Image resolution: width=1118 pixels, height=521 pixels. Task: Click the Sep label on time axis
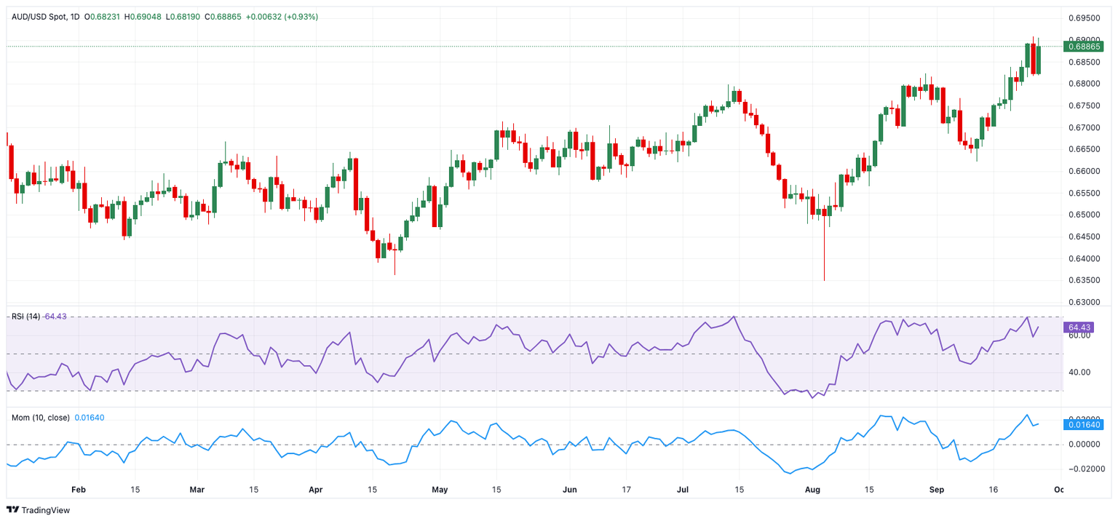[x=937, y=490]
